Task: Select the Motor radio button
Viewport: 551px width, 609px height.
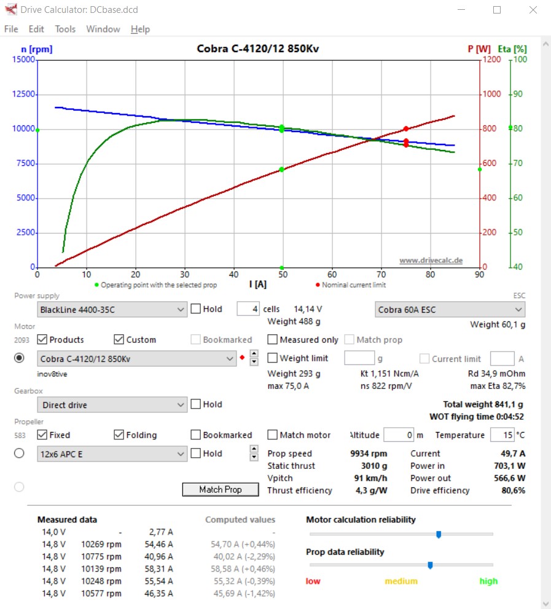Action: coord(19,358)
